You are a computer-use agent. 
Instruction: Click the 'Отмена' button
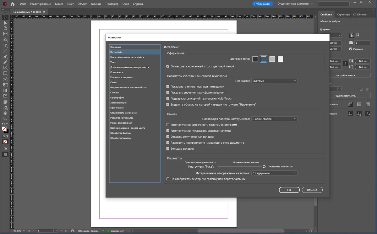(312, 190)
